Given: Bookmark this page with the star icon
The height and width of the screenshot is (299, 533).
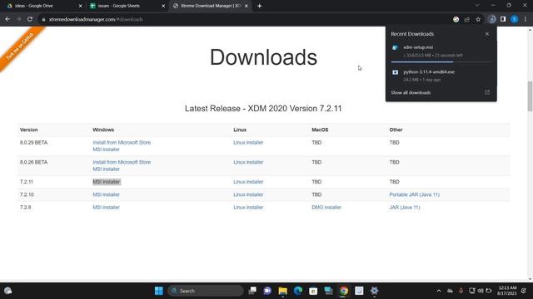Looking at the screenshot, I should tap(478, 19).
